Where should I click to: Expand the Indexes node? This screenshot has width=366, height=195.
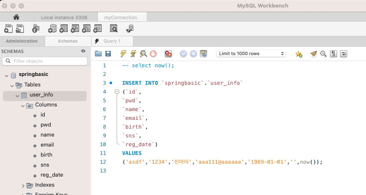pyautogui.click(x=23, y=186)
